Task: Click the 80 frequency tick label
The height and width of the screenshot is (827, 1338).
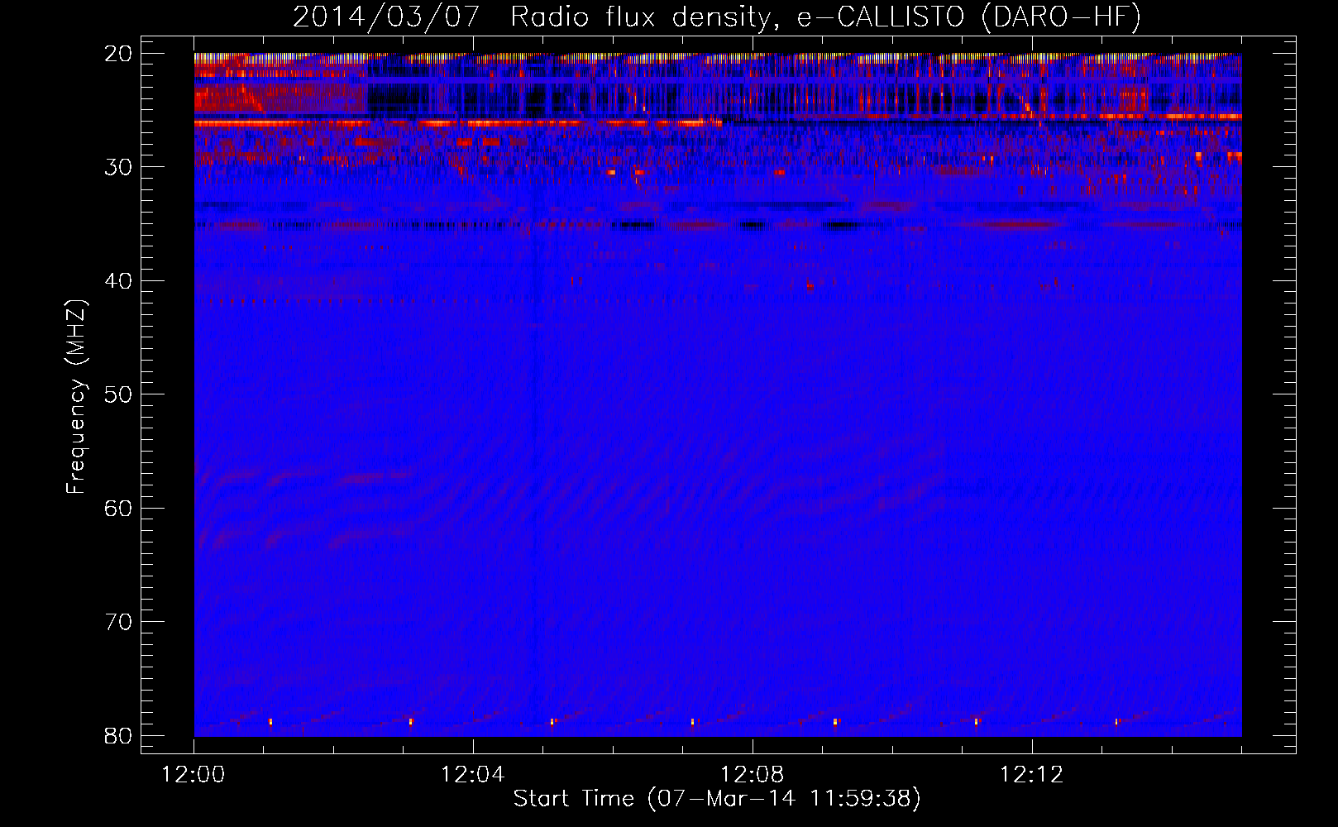Action: [119, 735]
